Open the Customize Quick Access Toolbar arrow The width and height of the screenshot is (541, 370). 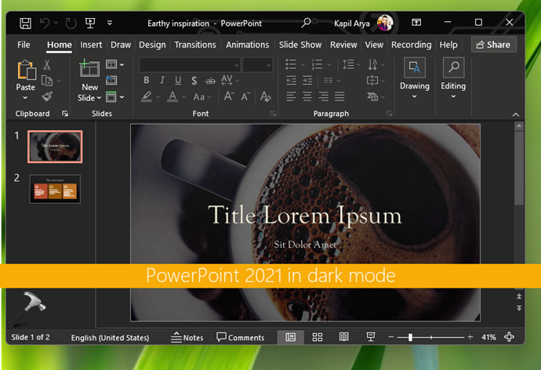110,23
